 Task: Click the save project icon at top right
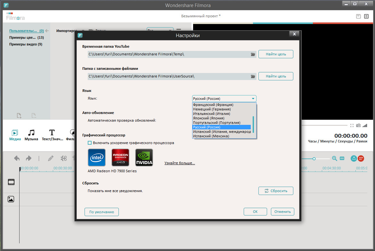[358, 16]
